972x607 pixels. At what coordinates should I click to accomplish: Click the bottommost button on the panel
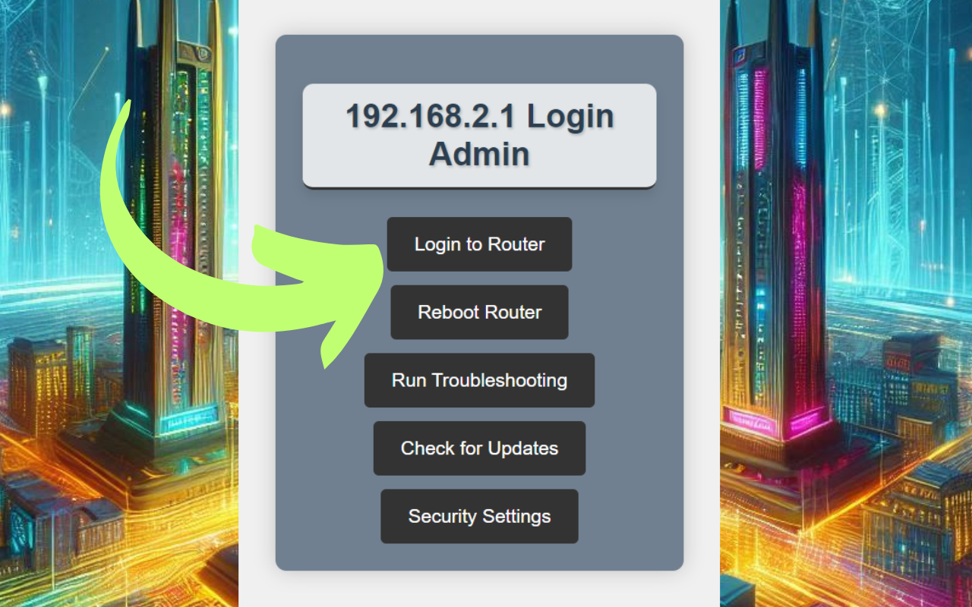479,517
